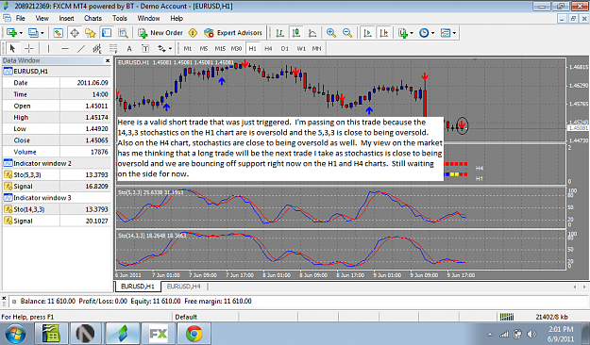This screenshot has width=590, height=345.
Task: Open the Profiles toolbar icon
Action: coord(33,33)
